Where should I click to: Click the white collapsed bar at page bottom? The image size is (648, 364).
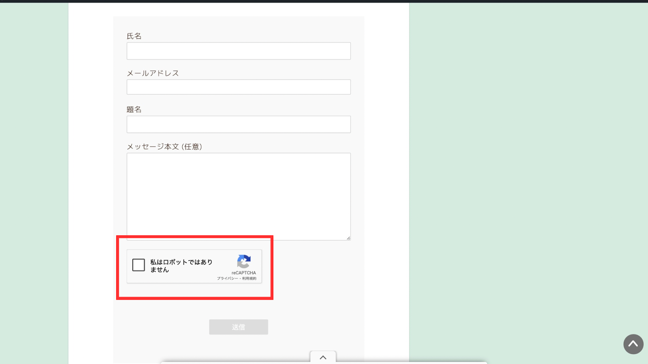(405, 363)
